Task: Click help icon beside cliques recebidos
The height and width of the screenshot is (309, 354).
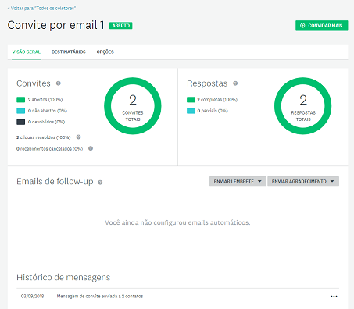Action: [78, 137]
